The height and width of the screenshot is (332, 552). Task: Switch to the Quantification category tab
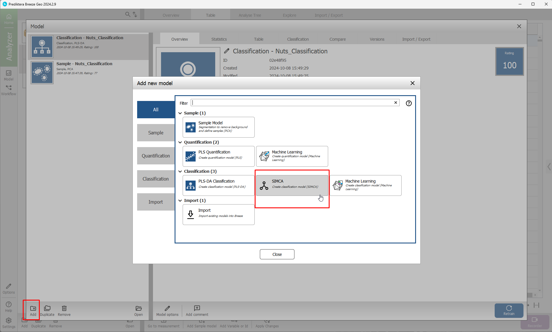(156, 156)
